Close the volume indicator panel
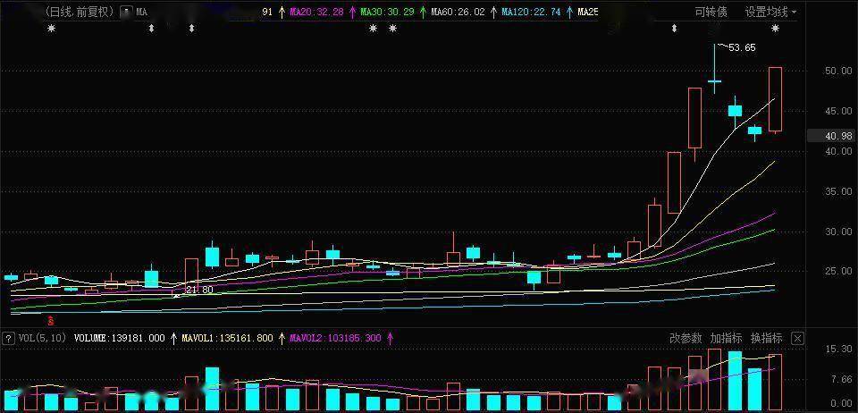Viewport: 858px width, 413px height. (x=798, y=339)
